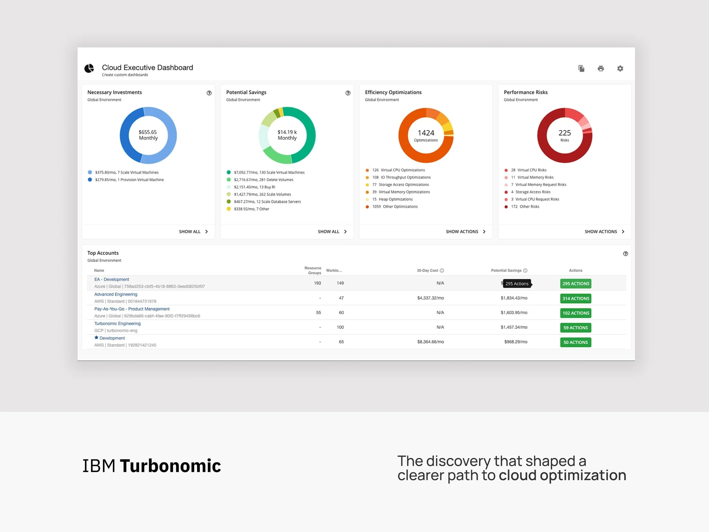
Task: Click swatch for IO Throughput Optimizations
Action: 367,178
